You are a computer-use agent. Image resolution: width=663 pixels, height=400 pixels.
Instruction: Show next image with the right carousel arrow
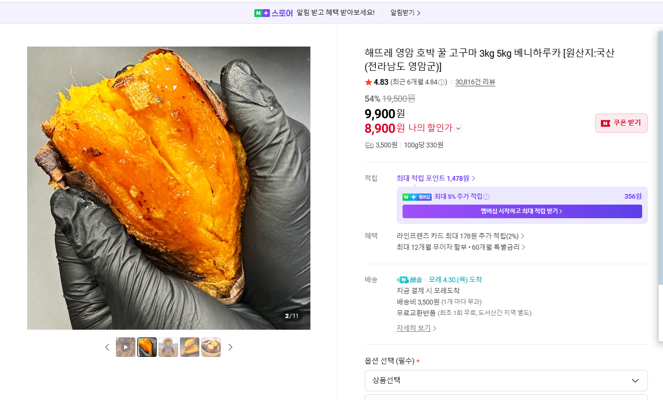(230, 347)
